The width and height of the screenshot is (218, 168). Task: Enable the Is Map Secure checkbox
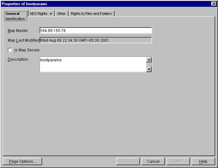pyautogui.click(x=10, y=50)
